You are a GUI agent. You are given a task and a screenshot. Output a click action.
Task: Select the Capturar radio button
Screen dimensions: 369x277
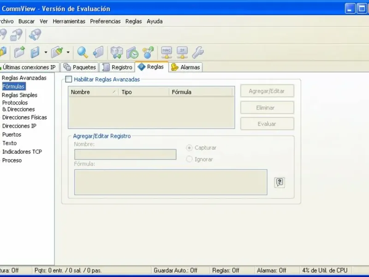click(189, 148)
